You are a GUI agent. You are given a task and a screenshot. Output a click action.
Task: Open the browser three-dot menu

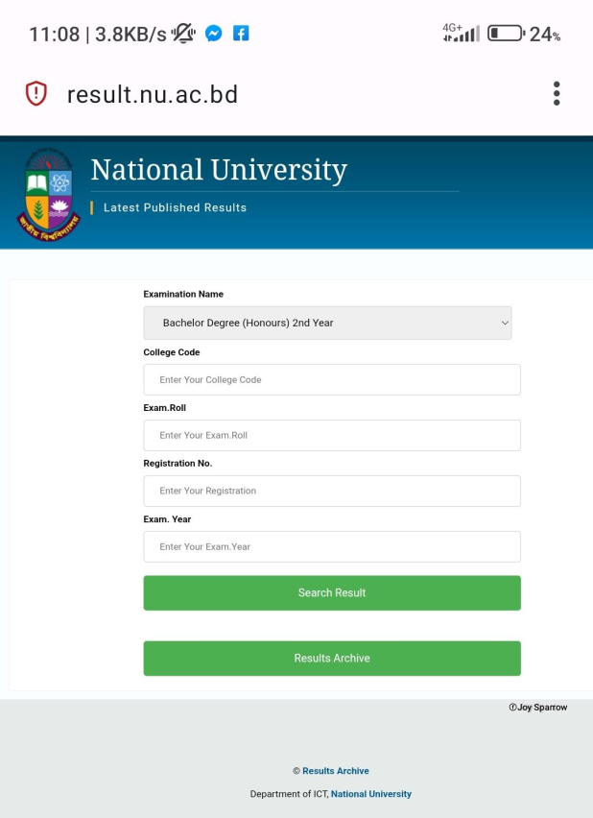[x=557, y=94]
